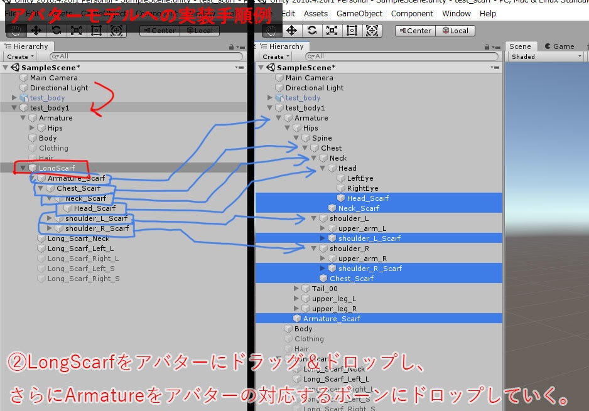Open Create dropdown in right Hierarchy
Screen dimensions: 589x411
point(276,56)
